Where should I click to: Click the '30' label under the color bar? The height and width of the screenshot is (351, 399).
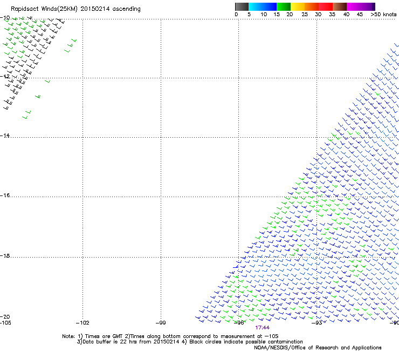[x=318, y=15]
